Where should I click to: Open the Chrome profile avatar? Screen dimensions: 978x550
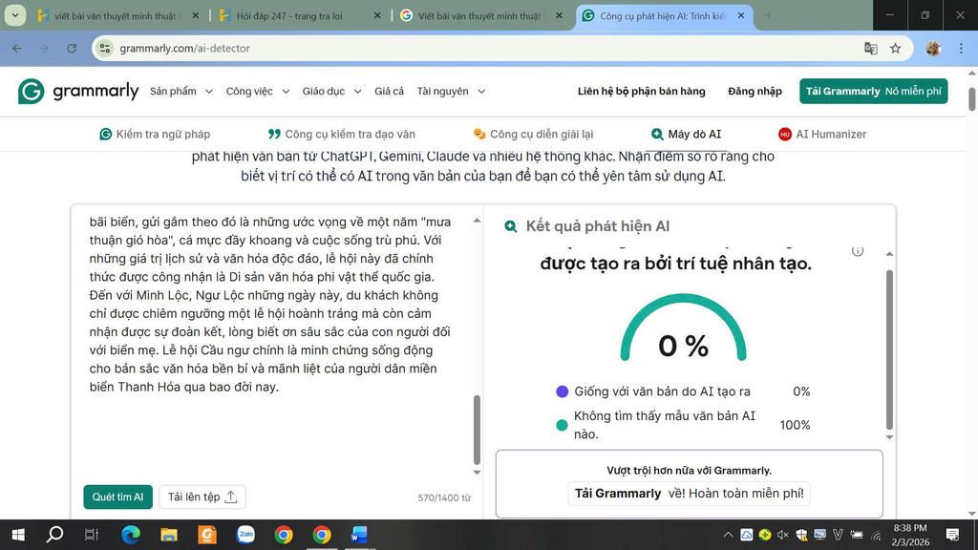(933, 48)
